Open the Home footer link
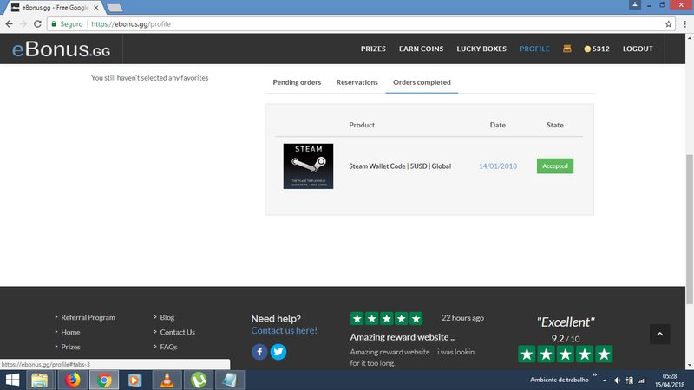This screenshot has width=694, height=390. (70, 332)
